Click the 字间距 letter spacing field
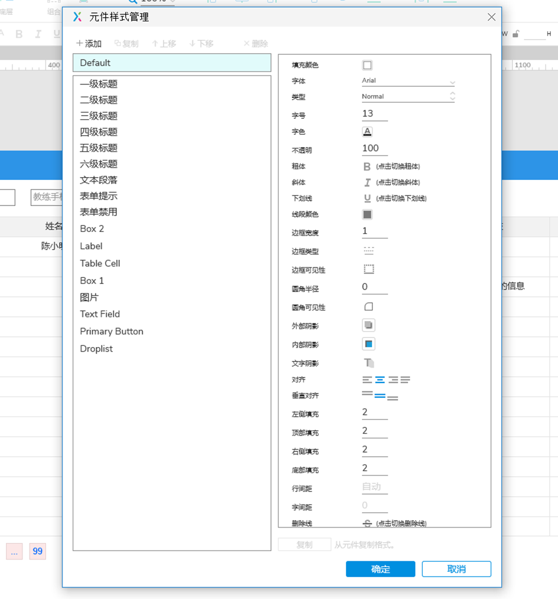This screenshot has height=599, width=558. (374, 506)
